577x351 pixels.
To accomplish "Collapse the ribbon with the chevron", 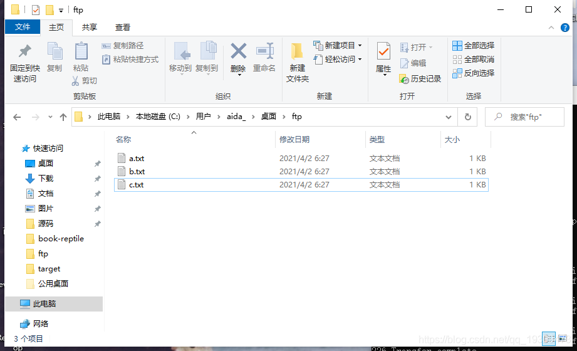I will coord(551,28).
